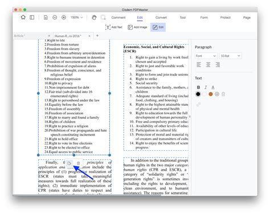Switch to the Convert tab
The height and width of the screenshot is (214, 270).
coord(161,18)
